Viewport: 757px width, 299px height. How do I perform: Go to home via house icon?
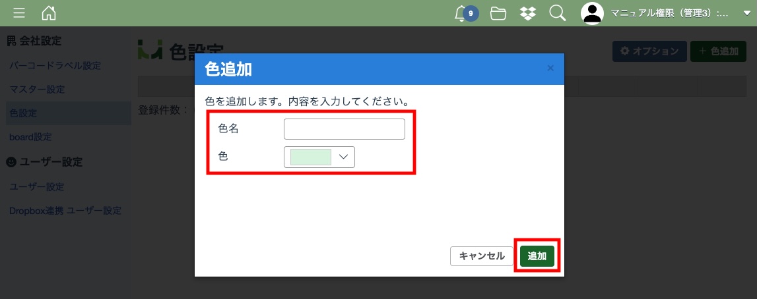tap(49, 13)
